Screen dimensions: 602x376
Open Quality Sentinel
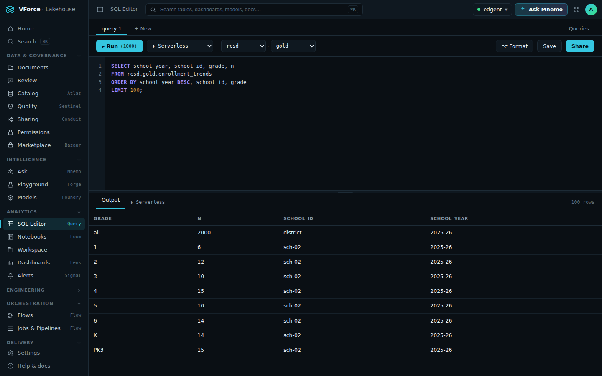click(44, 106)
